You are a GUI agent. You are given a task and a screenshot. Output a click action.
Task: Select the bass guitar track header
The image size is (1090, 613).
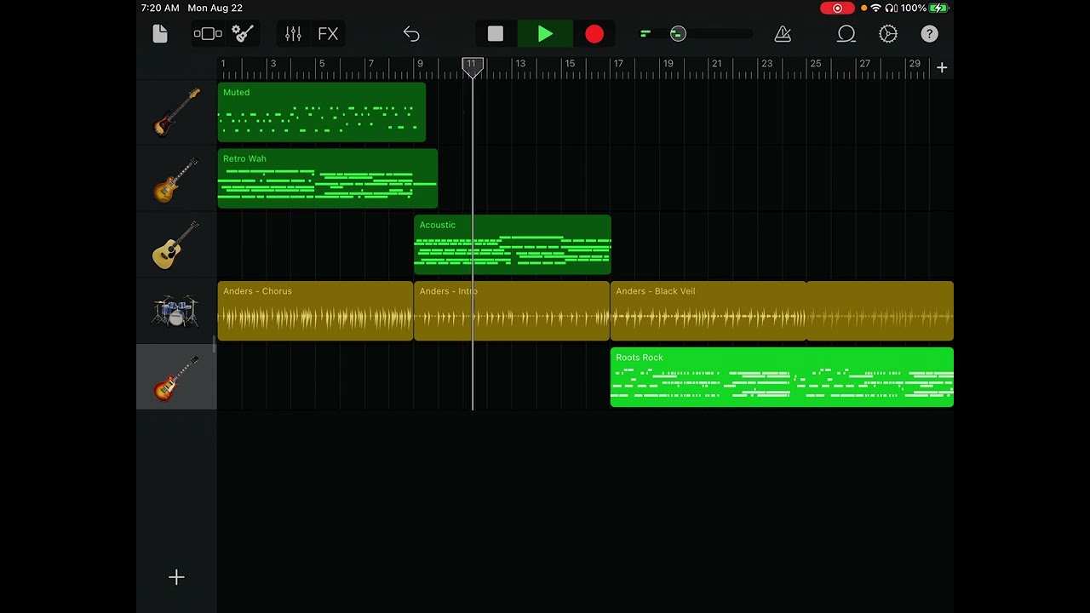click(176, 112)
